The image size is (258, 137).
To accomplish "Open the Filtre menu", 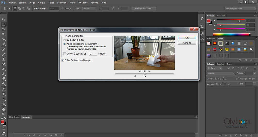I will (72, 3).
